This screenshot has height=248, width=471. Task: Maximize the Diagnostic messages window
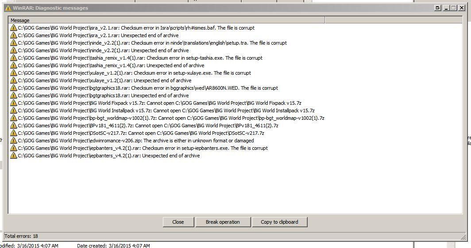tap(454, 8)
